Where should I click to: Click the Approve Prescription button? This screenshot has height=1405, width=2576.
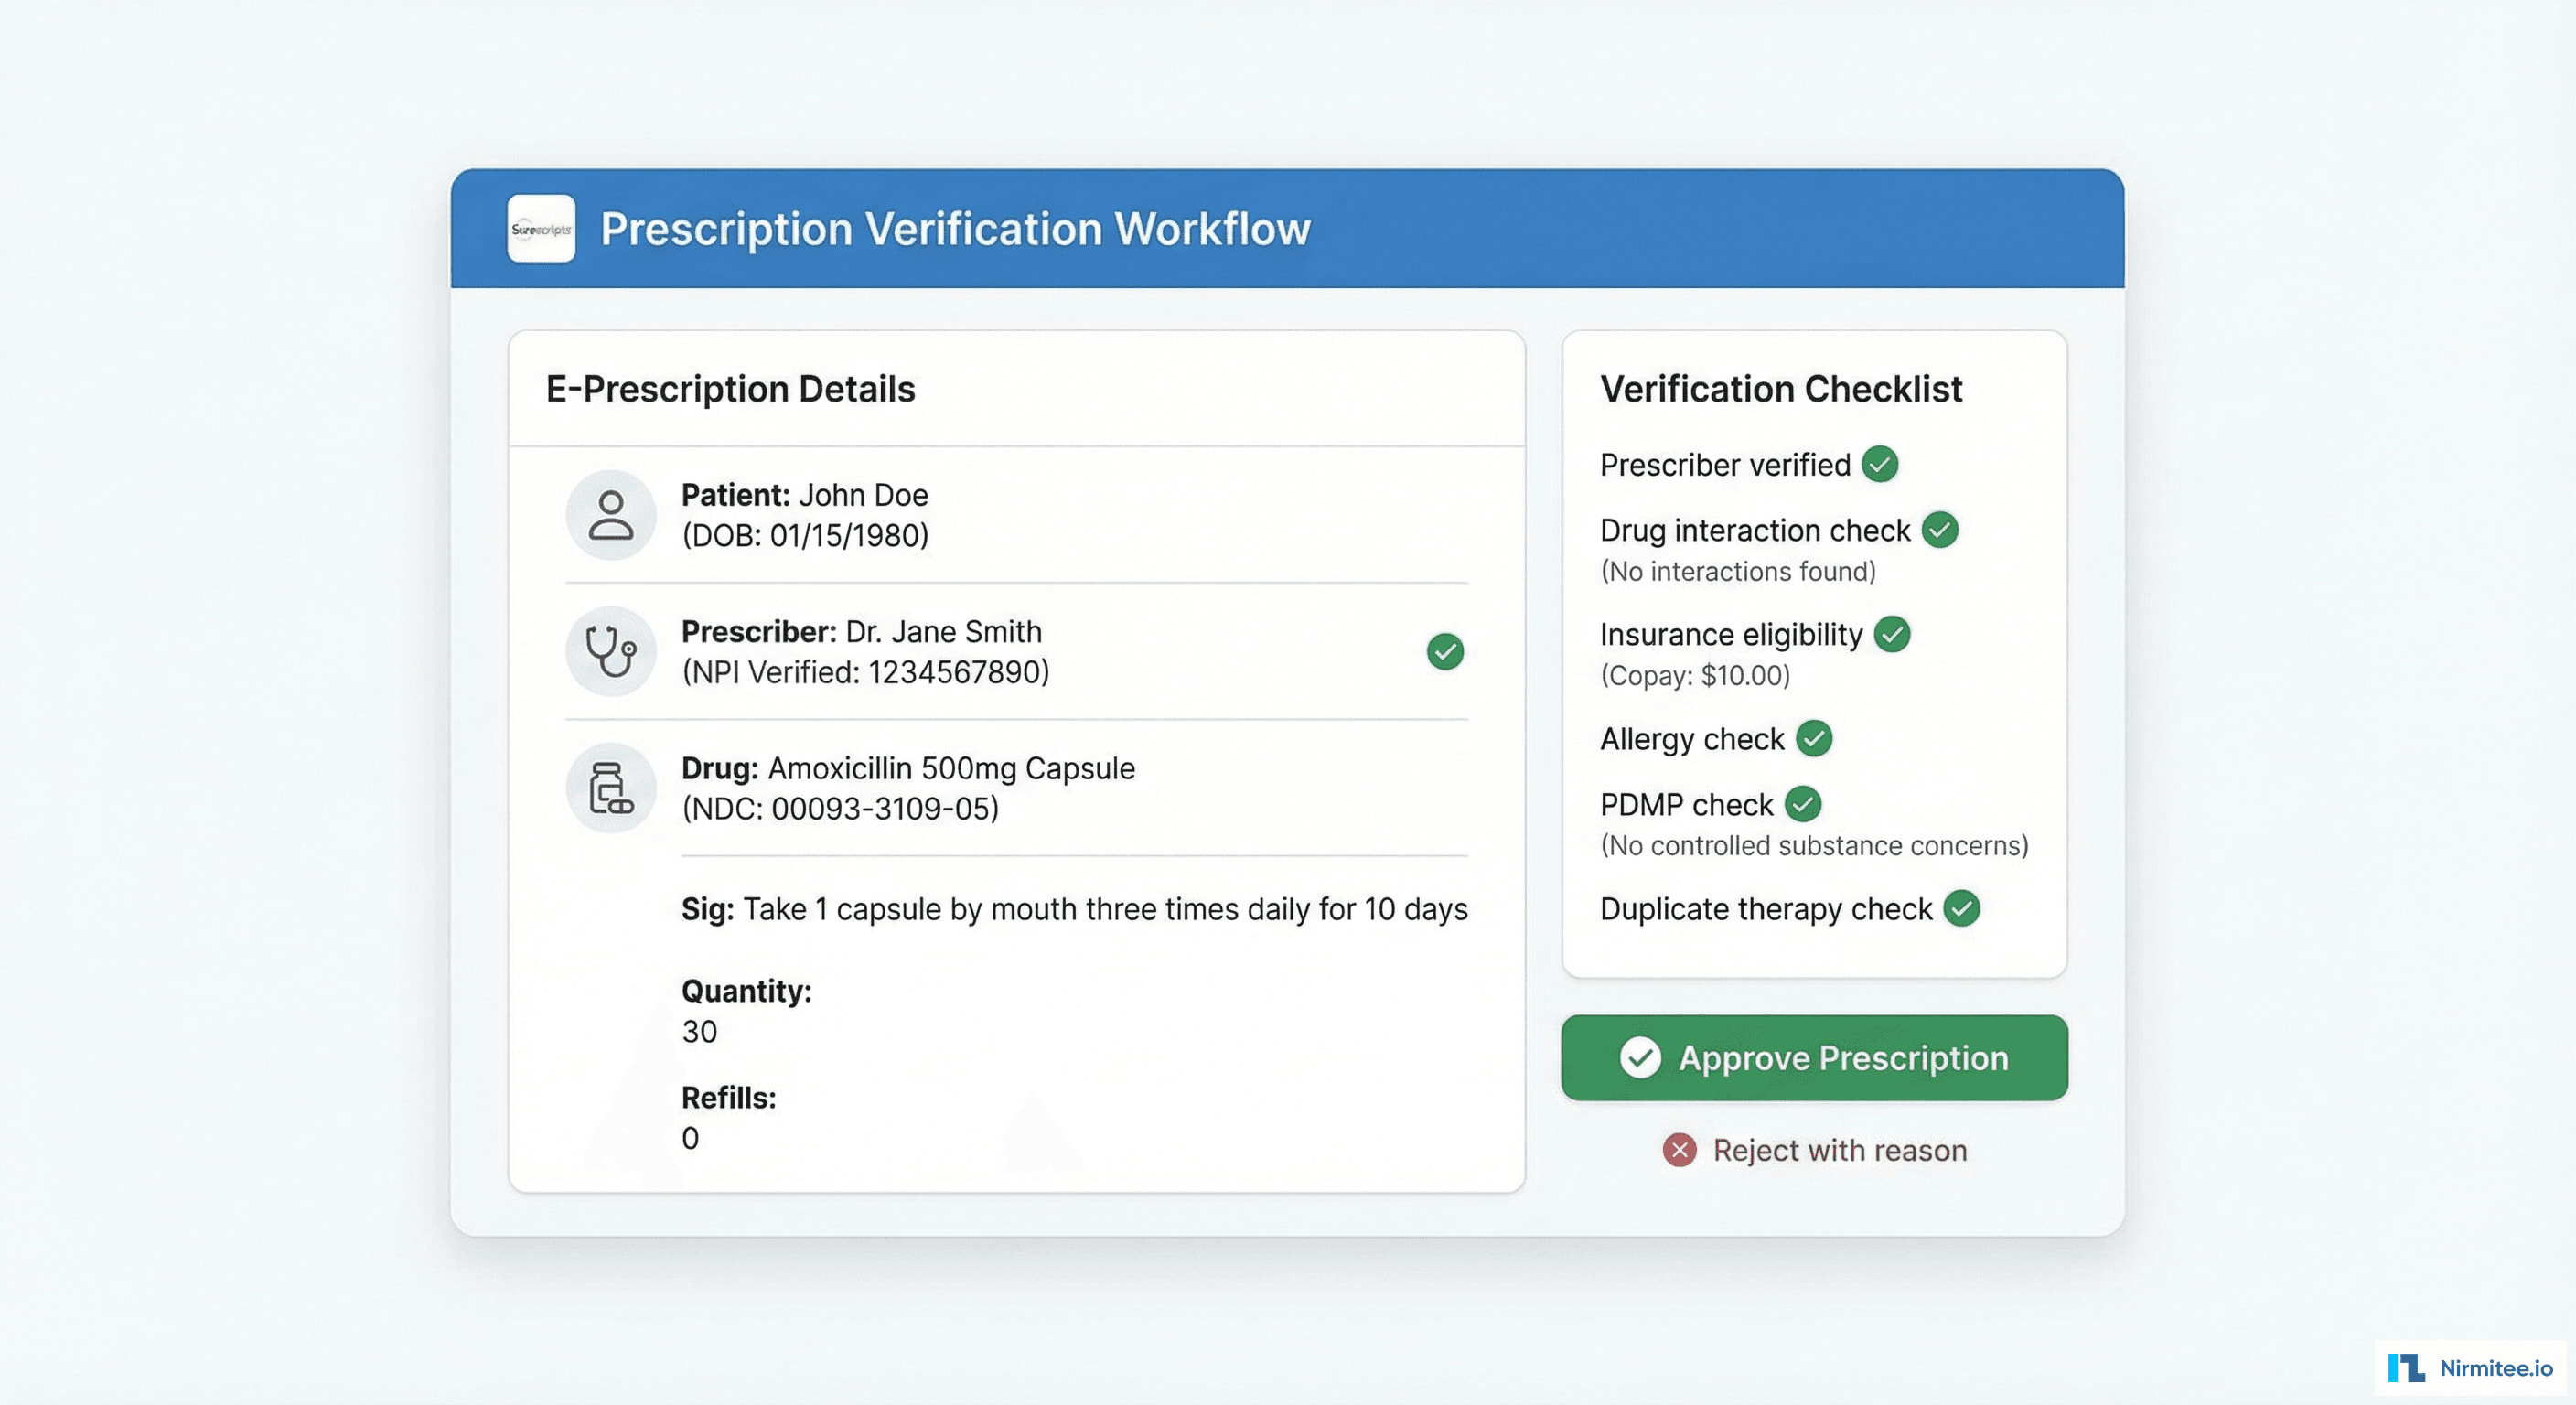1812,1057
